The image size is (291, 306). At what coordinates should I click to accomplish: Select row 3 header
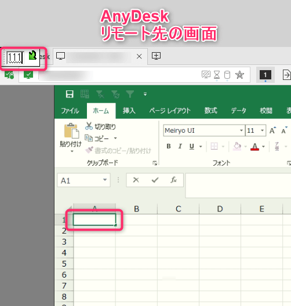coord(64,242)
